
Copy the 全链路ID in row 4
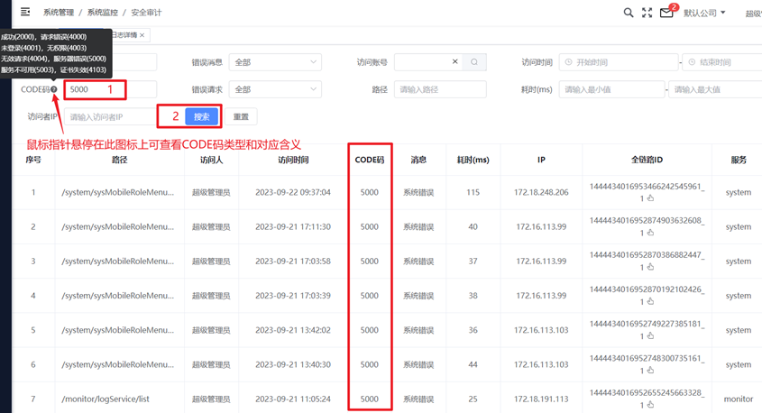(650, 302)
